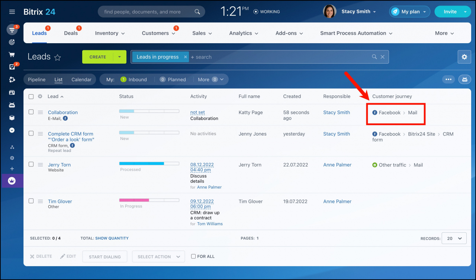This screenshot has width=476, height=280.
Task: Open the Leads tab
Action: [x=39, y=33]
